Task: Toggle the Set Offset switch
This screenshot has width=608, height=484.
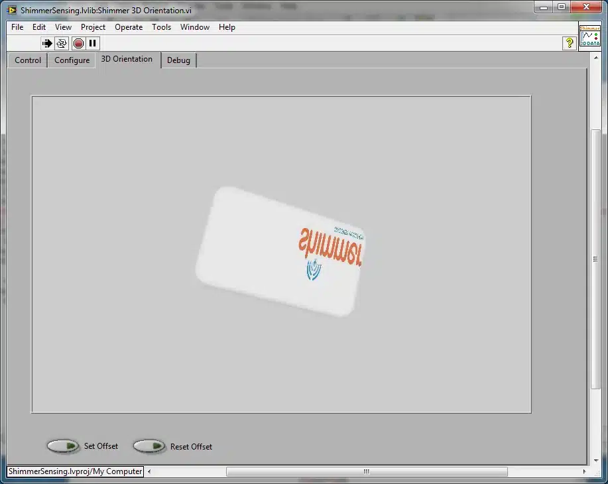Action: (x=63, y=446)
